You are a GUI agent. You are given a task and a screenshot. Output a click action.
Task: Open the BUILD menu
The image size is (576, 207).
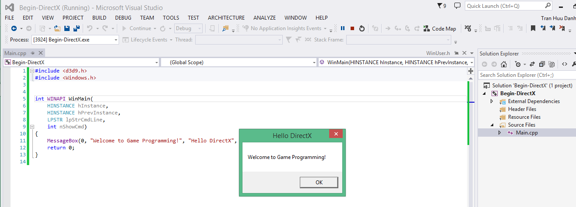click(x=99, y=18)
